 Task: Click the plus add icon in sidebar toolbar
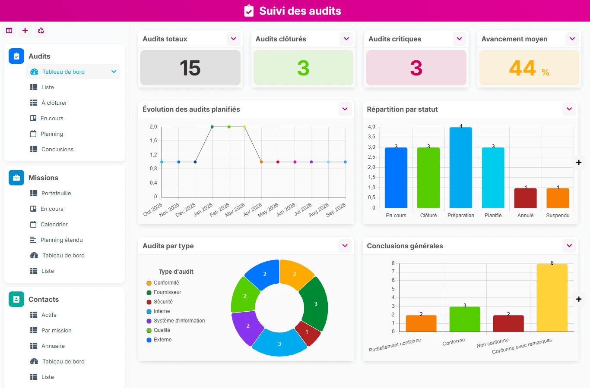coord(25,31)
